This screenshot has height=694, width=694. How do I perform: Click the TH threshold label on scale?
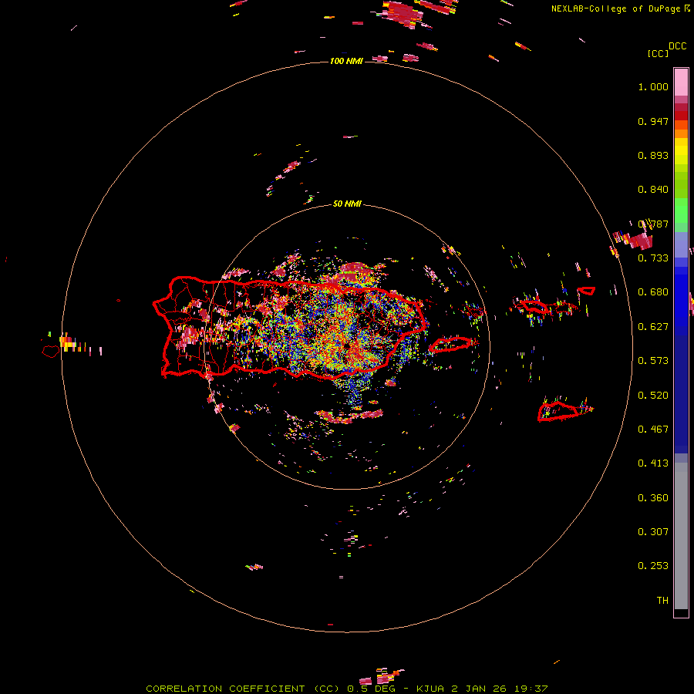pyautogui.click(x=662, y=601)
